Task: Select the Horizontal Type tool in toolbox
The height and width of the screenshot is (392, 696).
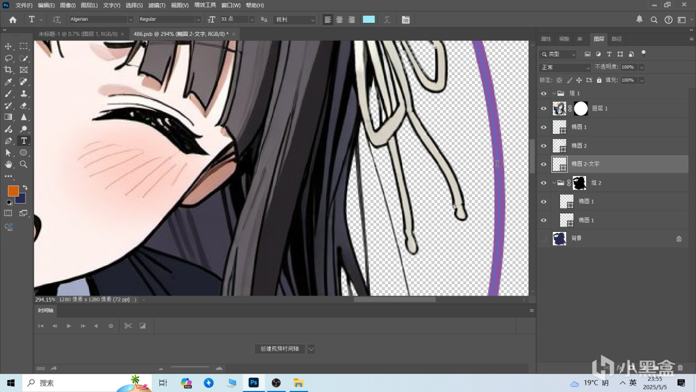Action: click(x=24, y=141)
